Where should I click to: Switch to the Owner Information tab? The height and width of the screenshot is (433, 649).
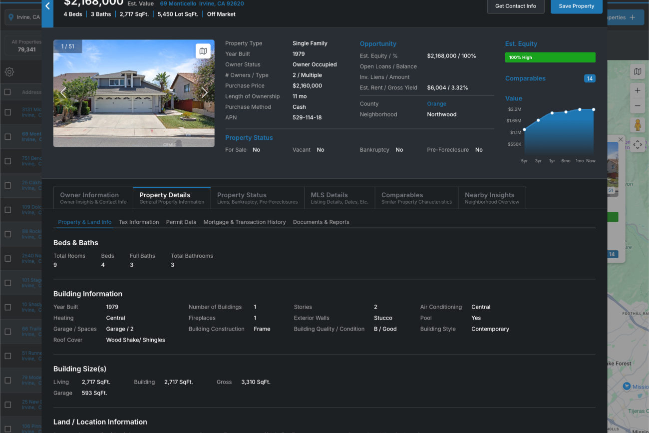[x=93, y=198]
